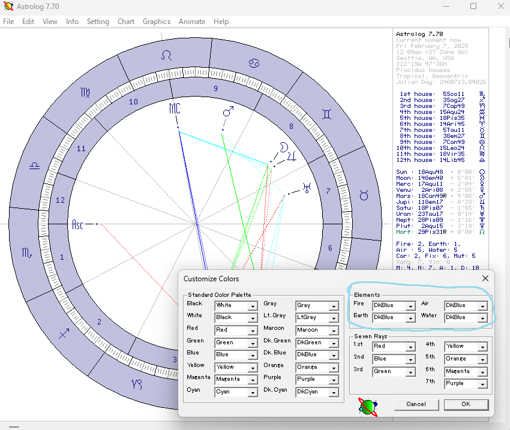Click the Jupiter glyph in chart

pyautogui.click(x=292, y=157)
